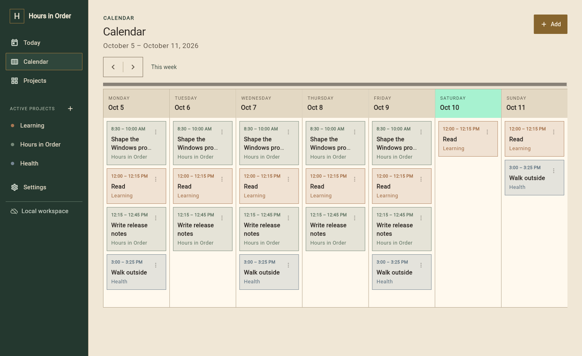The width and height of the screenshot is (582, 356).
Task: Open Saturday's Read event card
Action: point(468,139)
